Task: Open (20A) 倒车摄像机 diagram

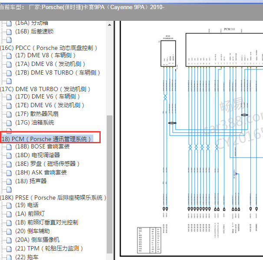Action: click(x=37, y=240)
